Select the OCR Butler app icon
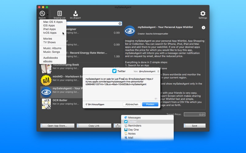246x153 pixels. tap(46, 104)
